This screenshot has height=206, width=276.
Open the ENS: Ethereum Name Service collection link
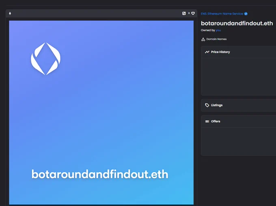pyautogui.click(x=222, y=14)
